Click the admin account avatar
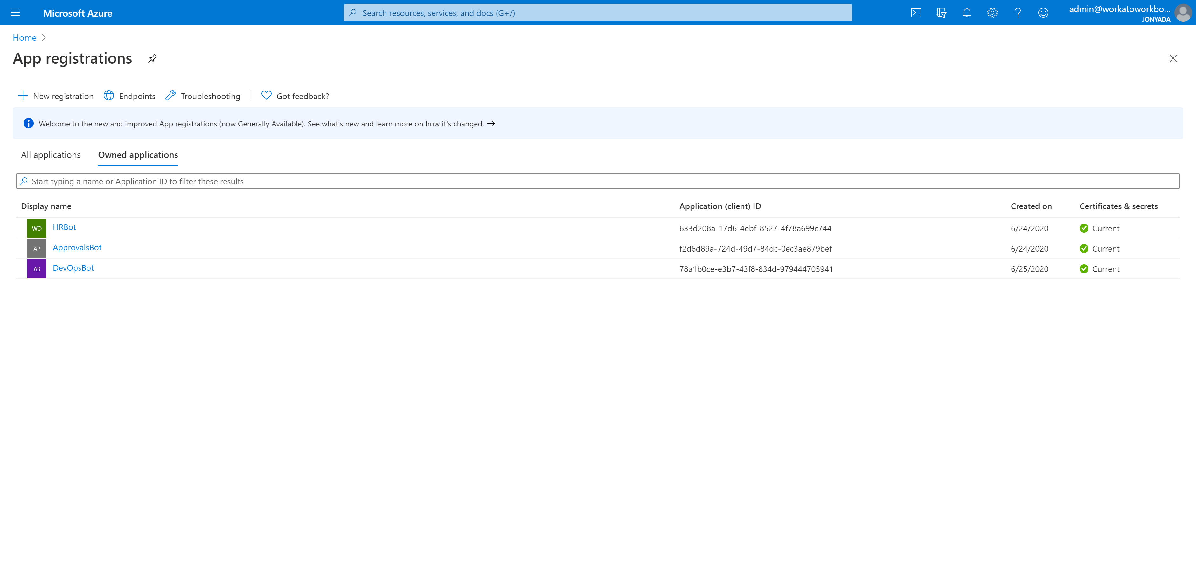Image resolution: width=1196 pixels, height=587 pixels. [1183, 13]
